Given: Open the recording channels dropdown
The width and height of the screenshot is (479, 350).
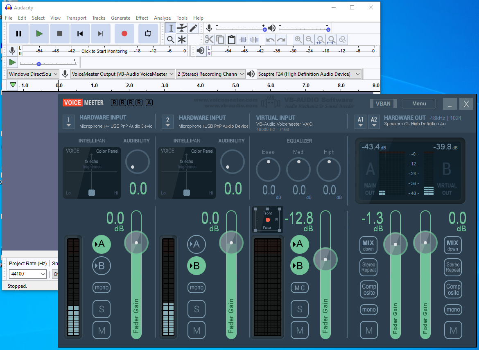Looking at the screenshot, I should (x=211, y=74).
